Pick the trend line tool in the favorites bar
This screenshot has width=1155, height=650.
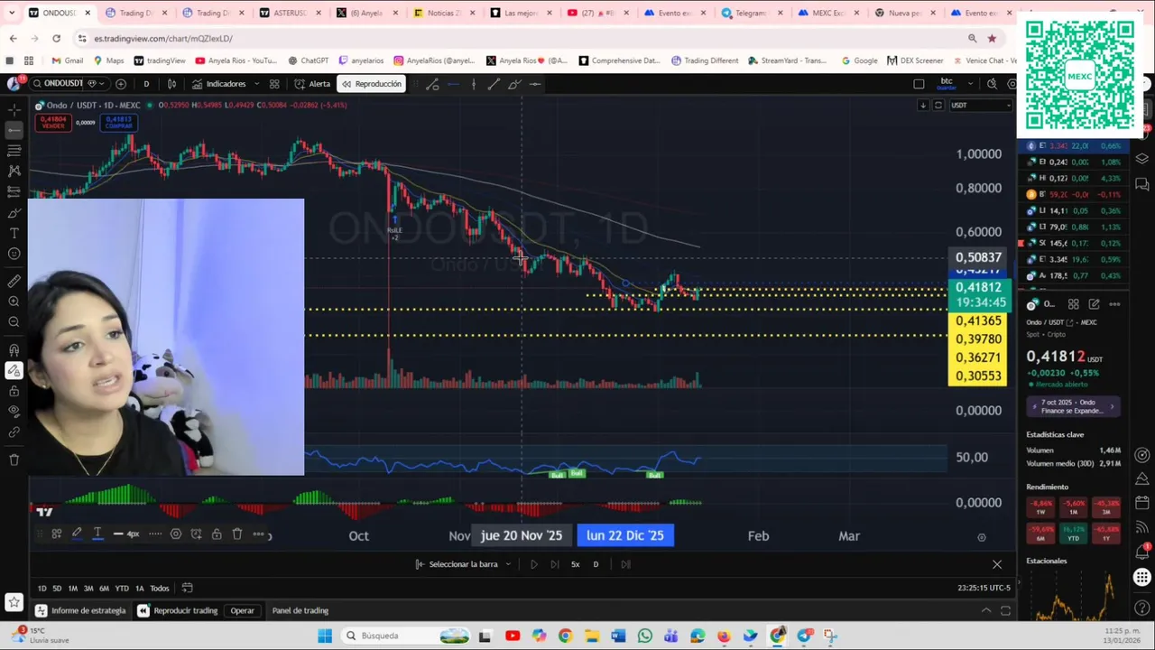pyautogui.click(x=494, y=84)
